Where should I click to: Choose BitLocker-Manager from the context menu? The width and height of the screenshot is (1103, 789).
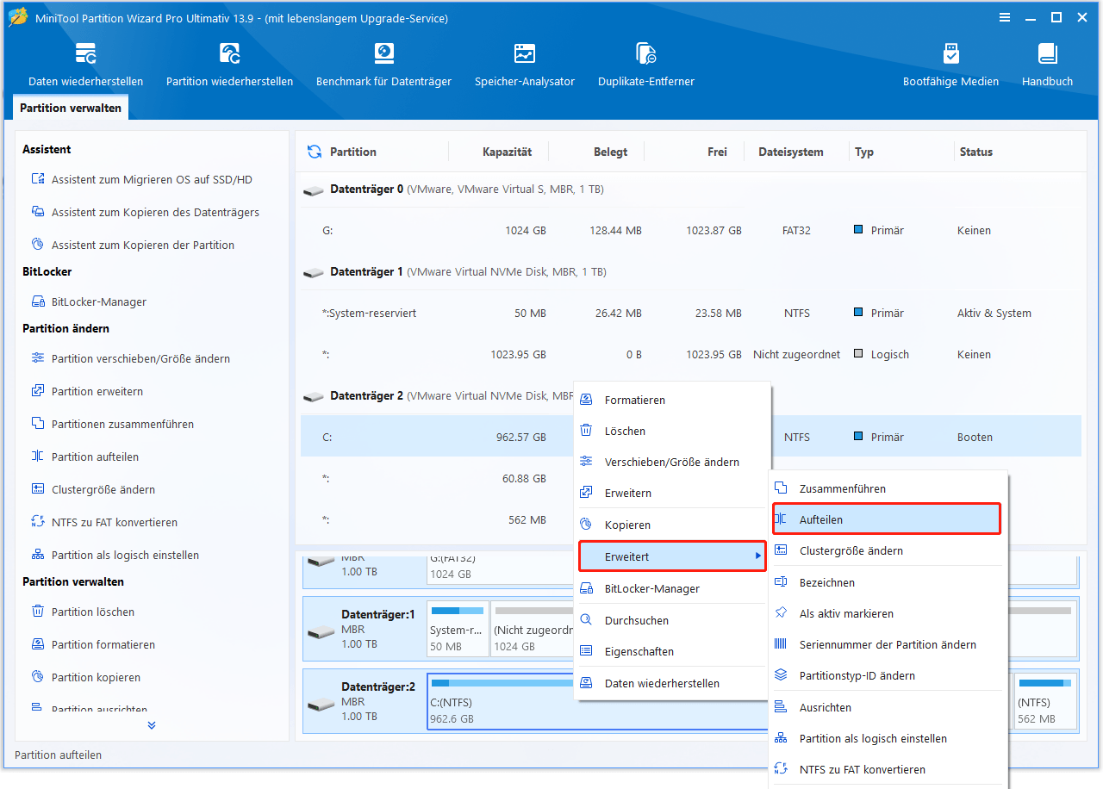(x=671, y=588)
